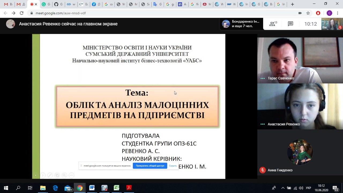Switch to the Facebook tab
Image resolution: width=343 pixels, height=193 pixels.
click(96, 4)
